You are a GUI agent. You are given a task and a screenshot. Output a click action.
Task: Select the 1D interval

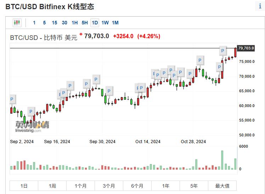click(95, 23)
